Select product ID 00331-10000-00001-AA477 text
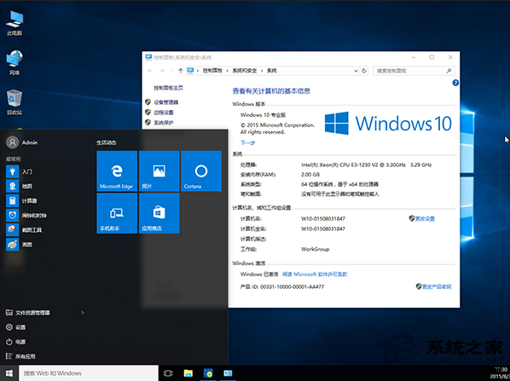This screenshot has height=381, width=510. (292, 286)
